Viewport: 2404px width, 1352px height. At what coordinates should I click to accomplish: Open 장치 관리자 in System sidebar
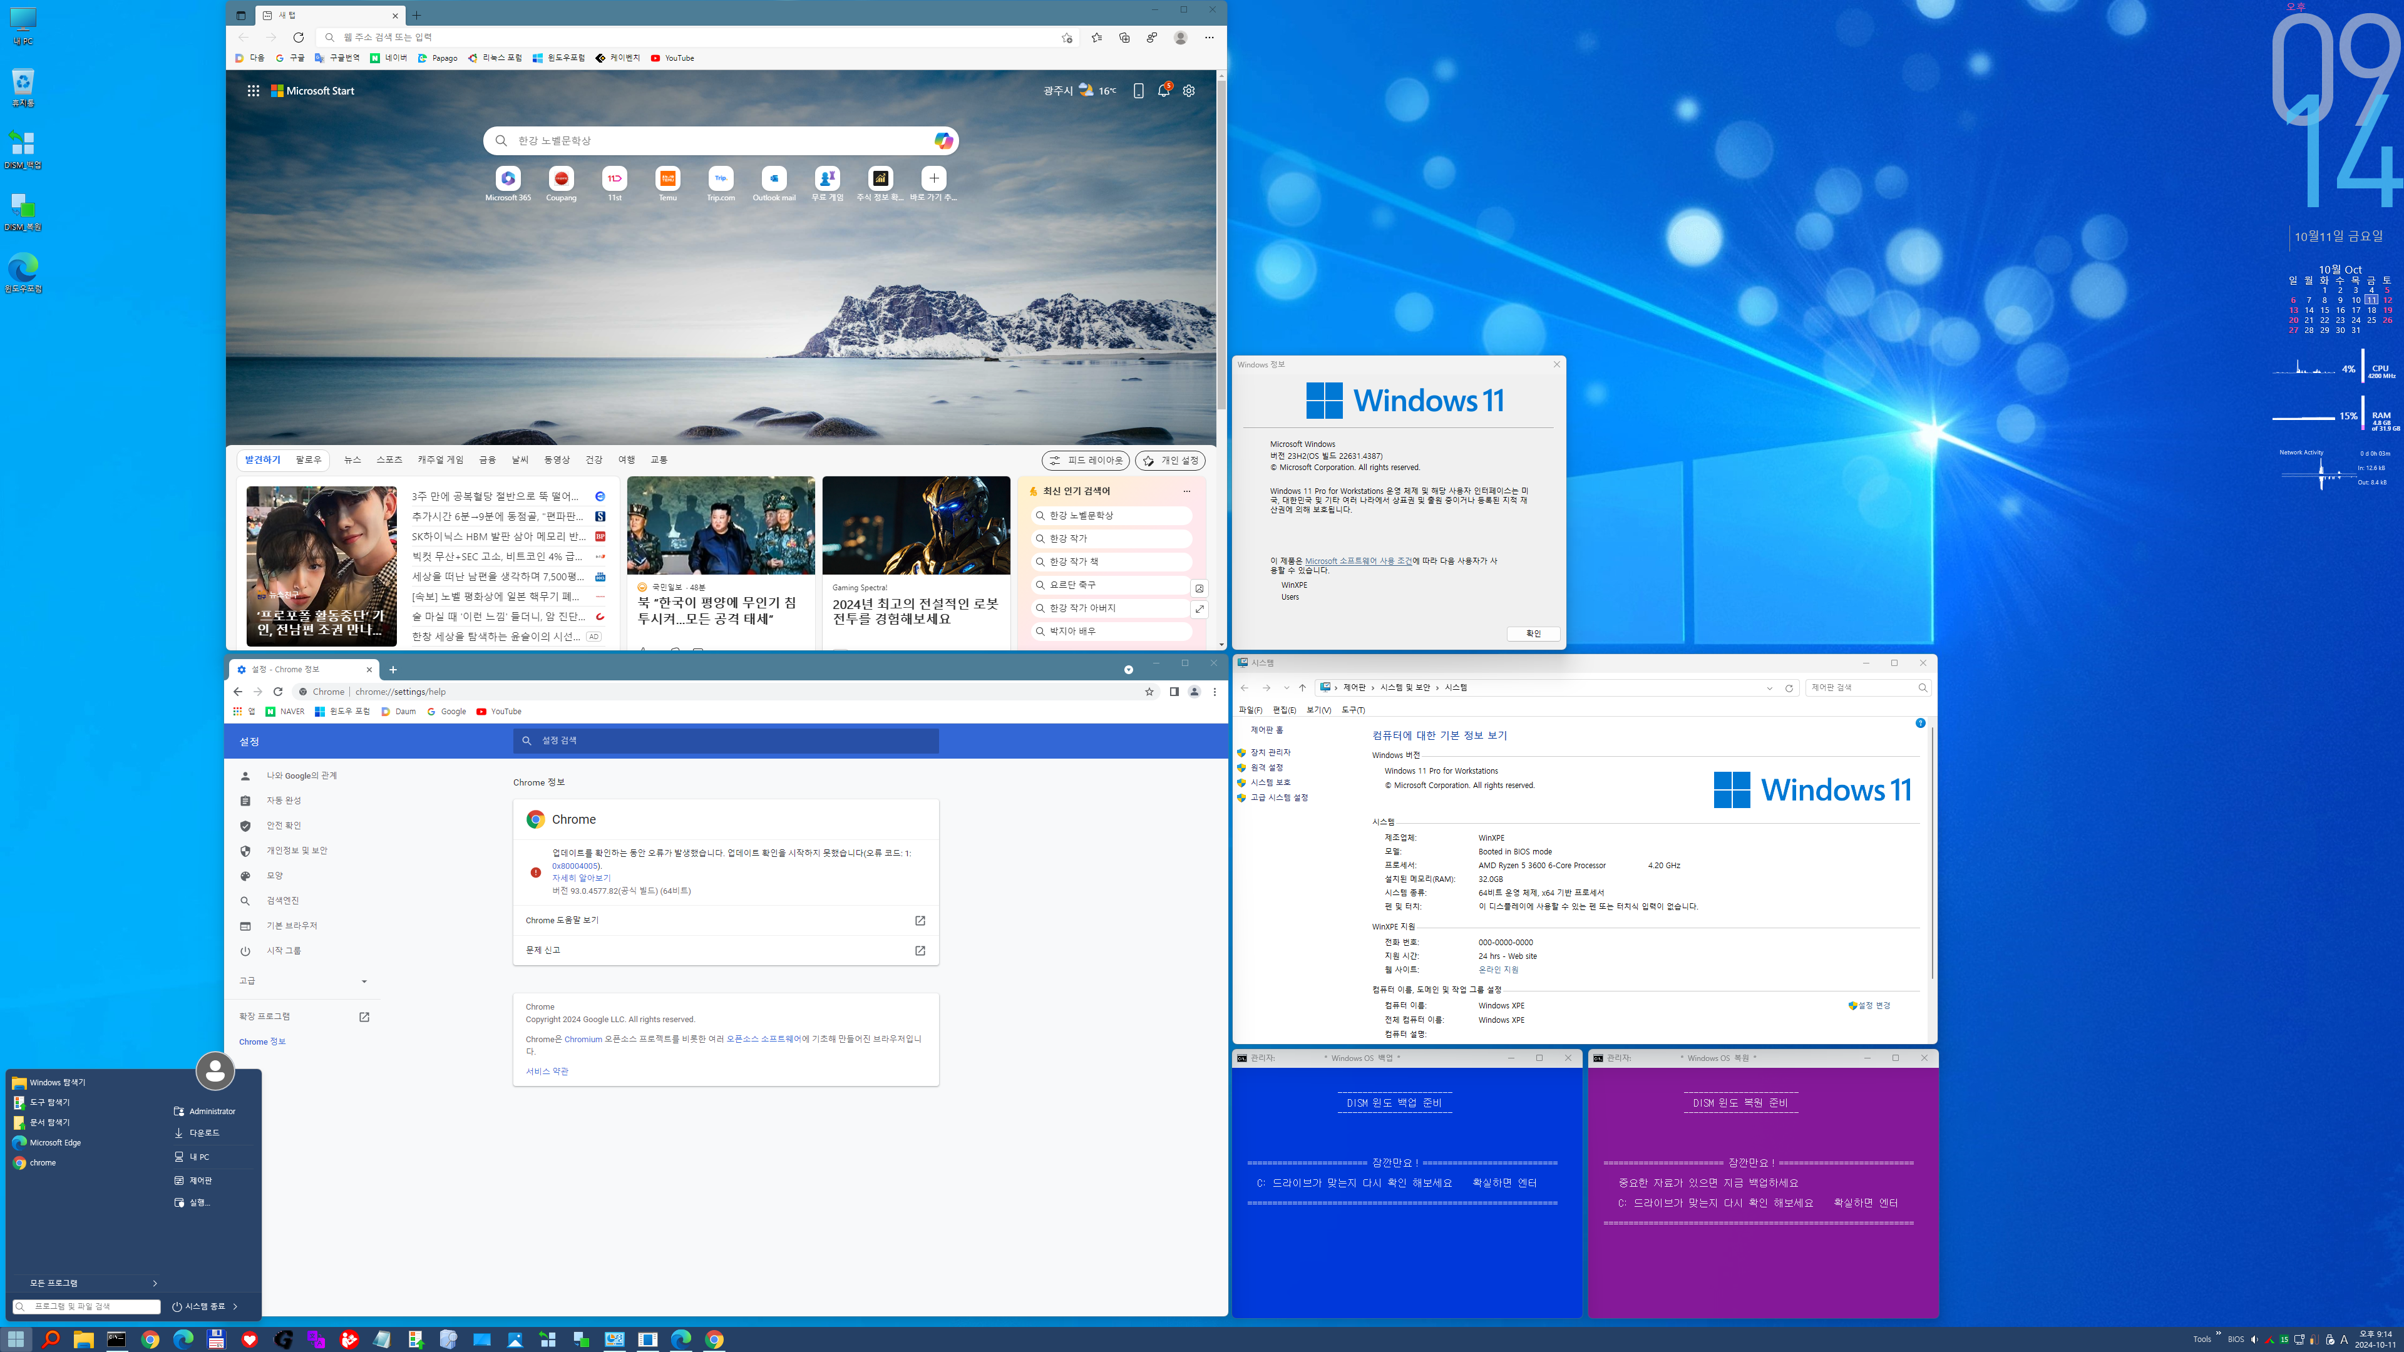point(1270,752)
